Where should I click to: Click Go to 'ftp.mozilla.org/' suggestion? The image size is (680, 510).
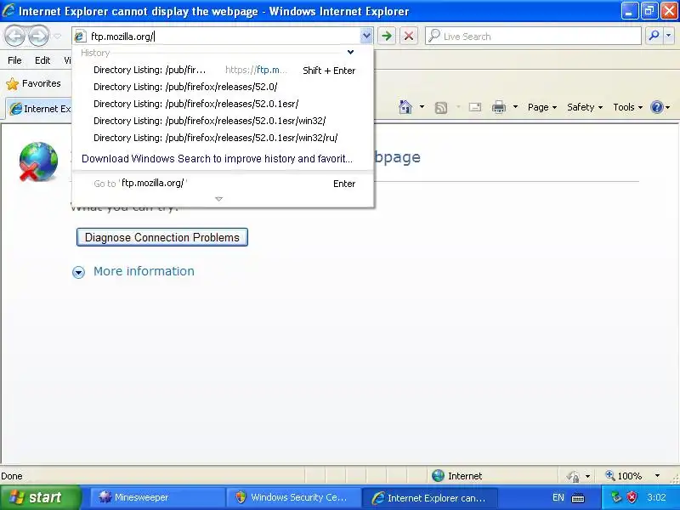(223, 184)
